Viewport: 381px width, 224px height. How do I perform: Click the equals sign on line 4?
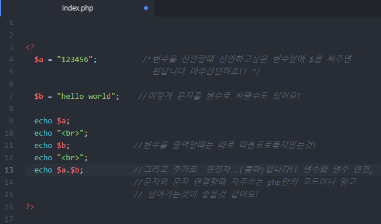[50, 60]
